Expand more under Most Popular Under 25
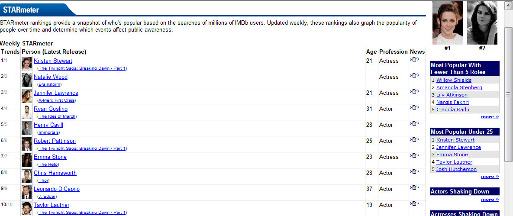 click(490, 177)
